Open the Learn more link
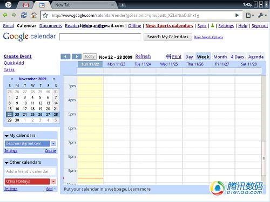270x202 pixels. [x=139, y=189]
